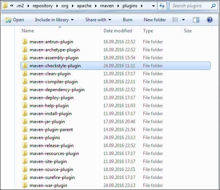Click maven-deploy-plugin folder icon
Image resolution: width=220 pixels, height=190 pixels.
(25, 98)
